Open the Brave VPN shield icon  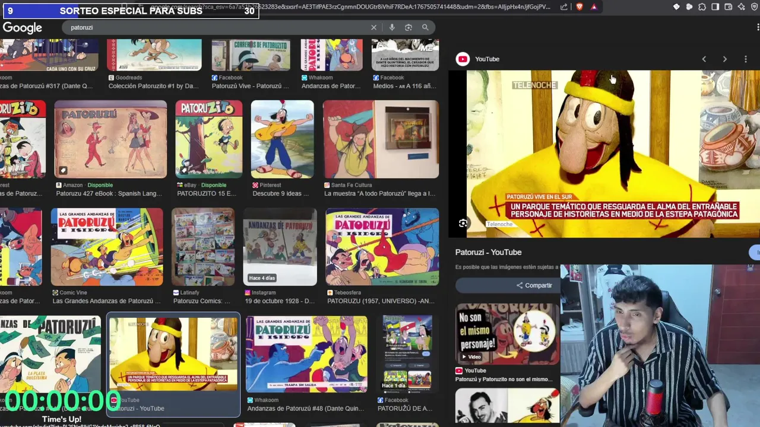tap(754, 7)
